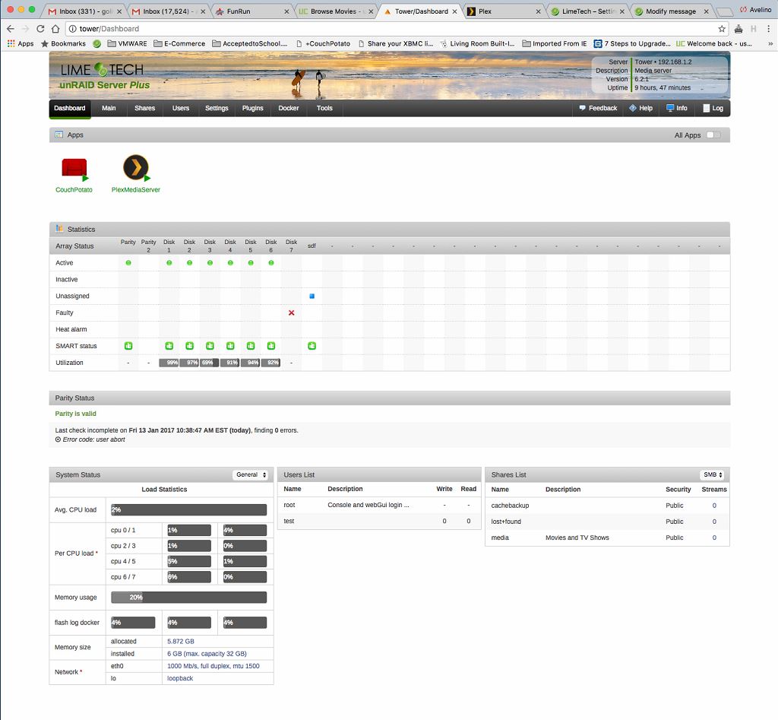This screenshot has width=778, height=720.
Task: Click the Info button
Action: coord(677,108)
